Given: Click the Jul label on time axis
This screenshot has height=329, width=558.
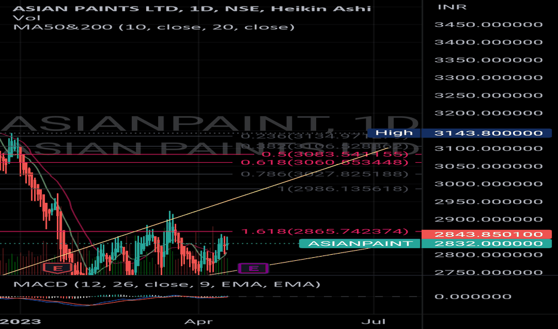Looking at the screenshot, I should point(374,322).
